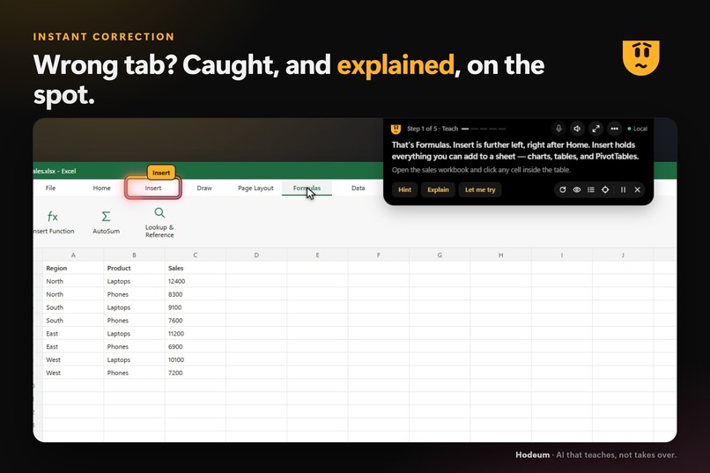Open the steps list icon
Image resolution: width=710 pixels, height=473 pixels.
coord(591,189)
